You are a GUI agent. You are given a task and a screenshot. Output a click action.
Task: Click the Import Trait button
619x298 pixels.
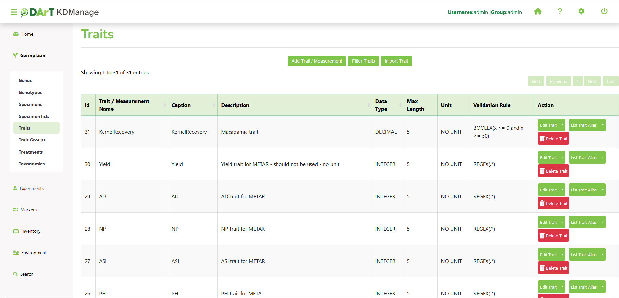coord(396,61)
